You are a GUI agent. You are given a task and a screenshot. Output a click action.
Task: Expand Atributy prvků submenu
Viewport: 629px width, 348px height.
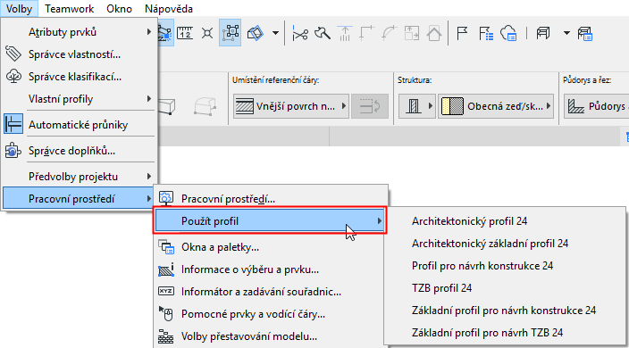pos(79,32)
